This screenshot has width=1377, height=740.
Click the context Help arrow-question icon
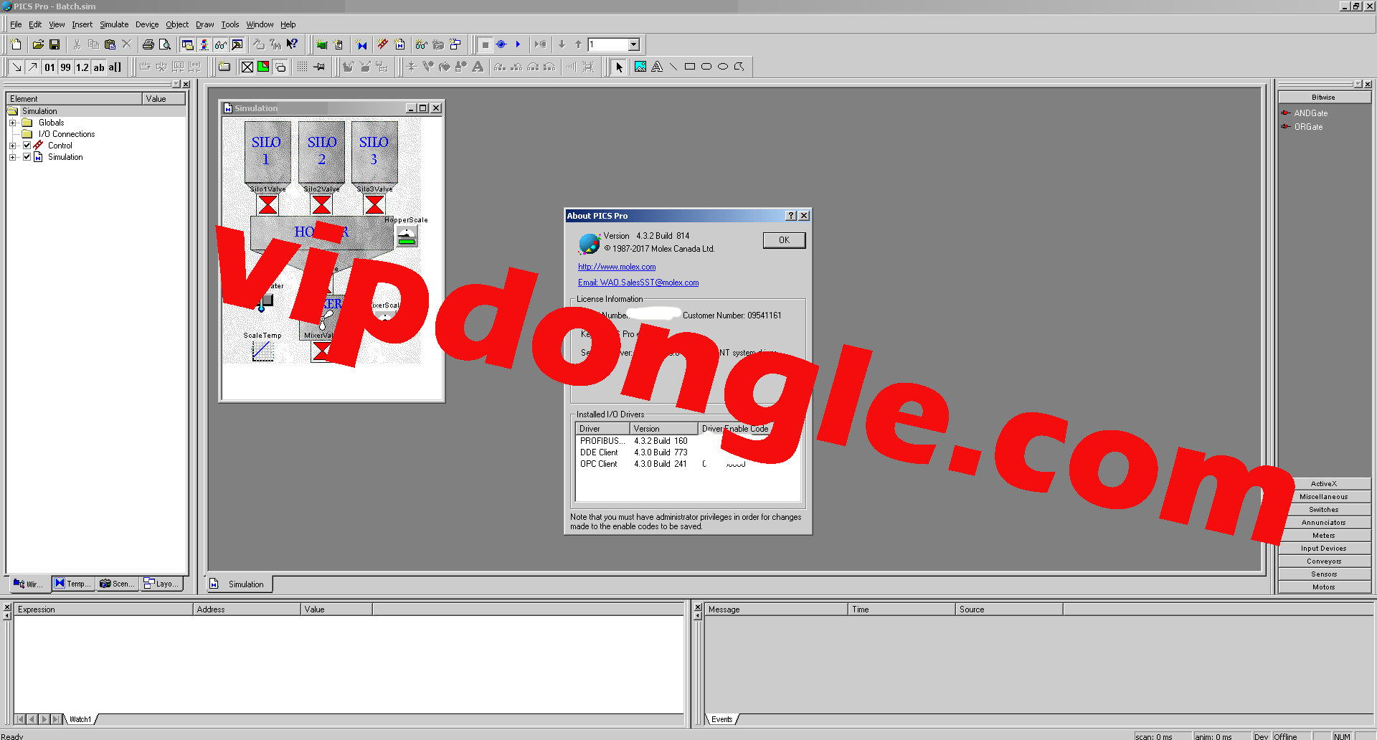tap(292, 44)
